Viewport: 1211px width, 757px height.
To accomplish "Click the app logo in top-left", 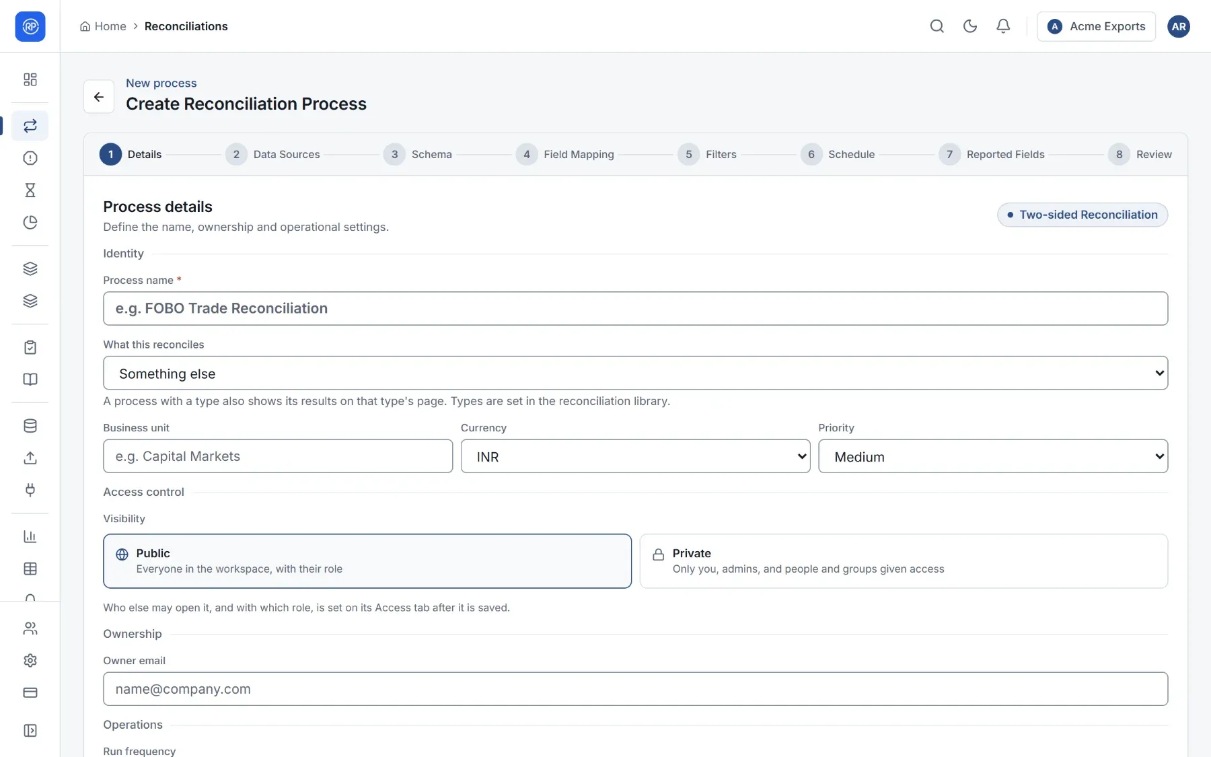I will (30, 26).
